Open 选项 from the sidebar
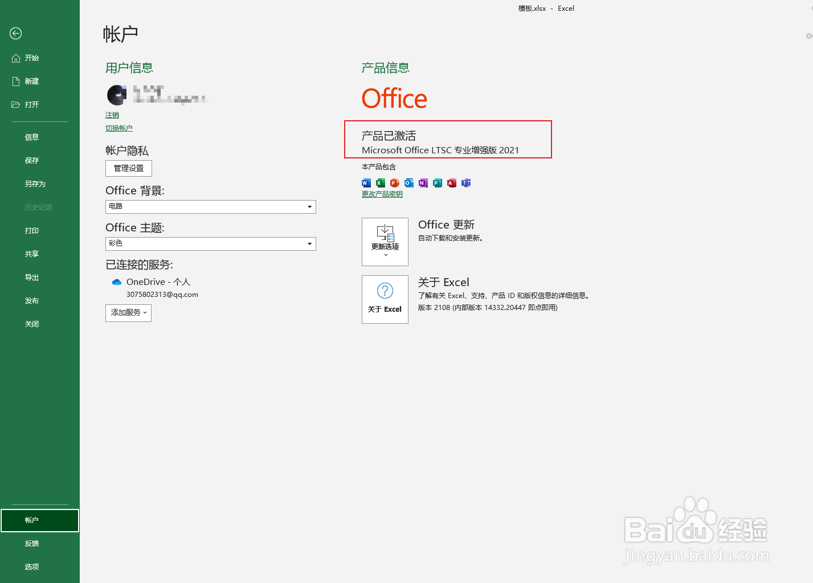This screenshot has width=813, height=583. click(32, 566)
